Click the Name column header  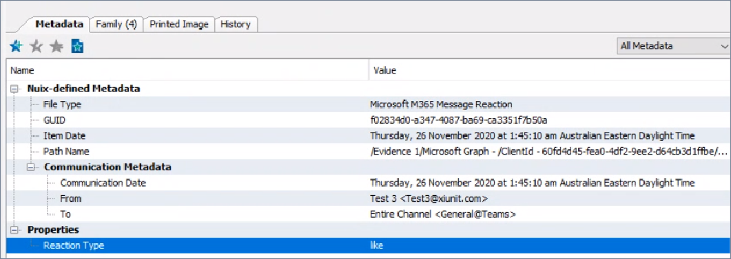pyautogui.click(x=187, y=71)
